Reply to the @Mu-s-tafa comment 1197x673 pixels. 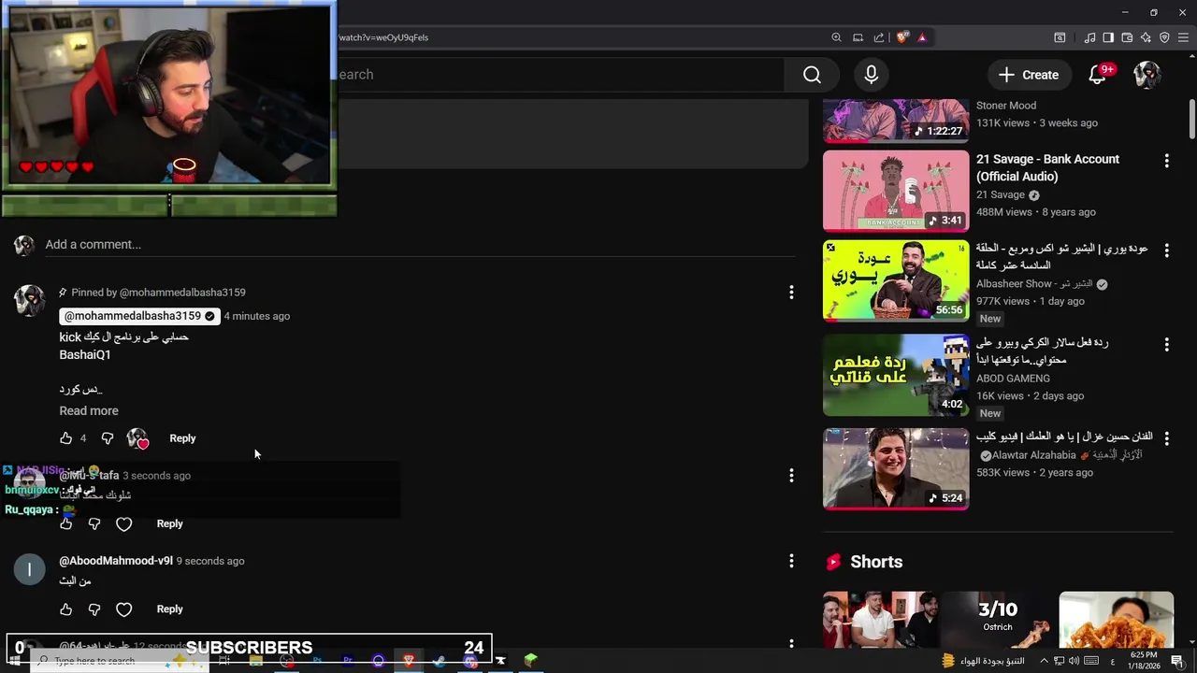169,524
